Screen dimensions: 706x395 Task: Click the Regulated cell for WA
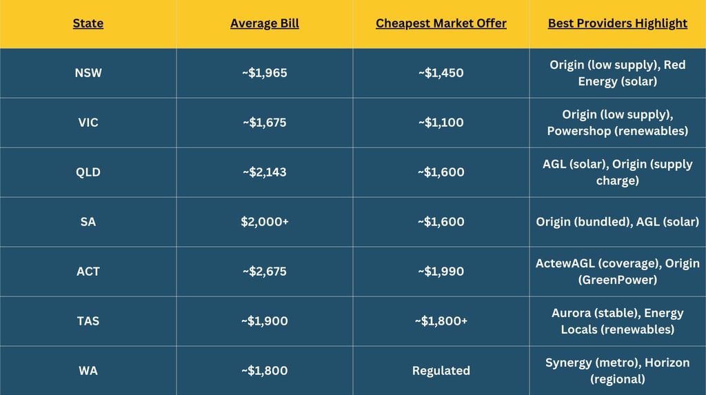[441, 370]
